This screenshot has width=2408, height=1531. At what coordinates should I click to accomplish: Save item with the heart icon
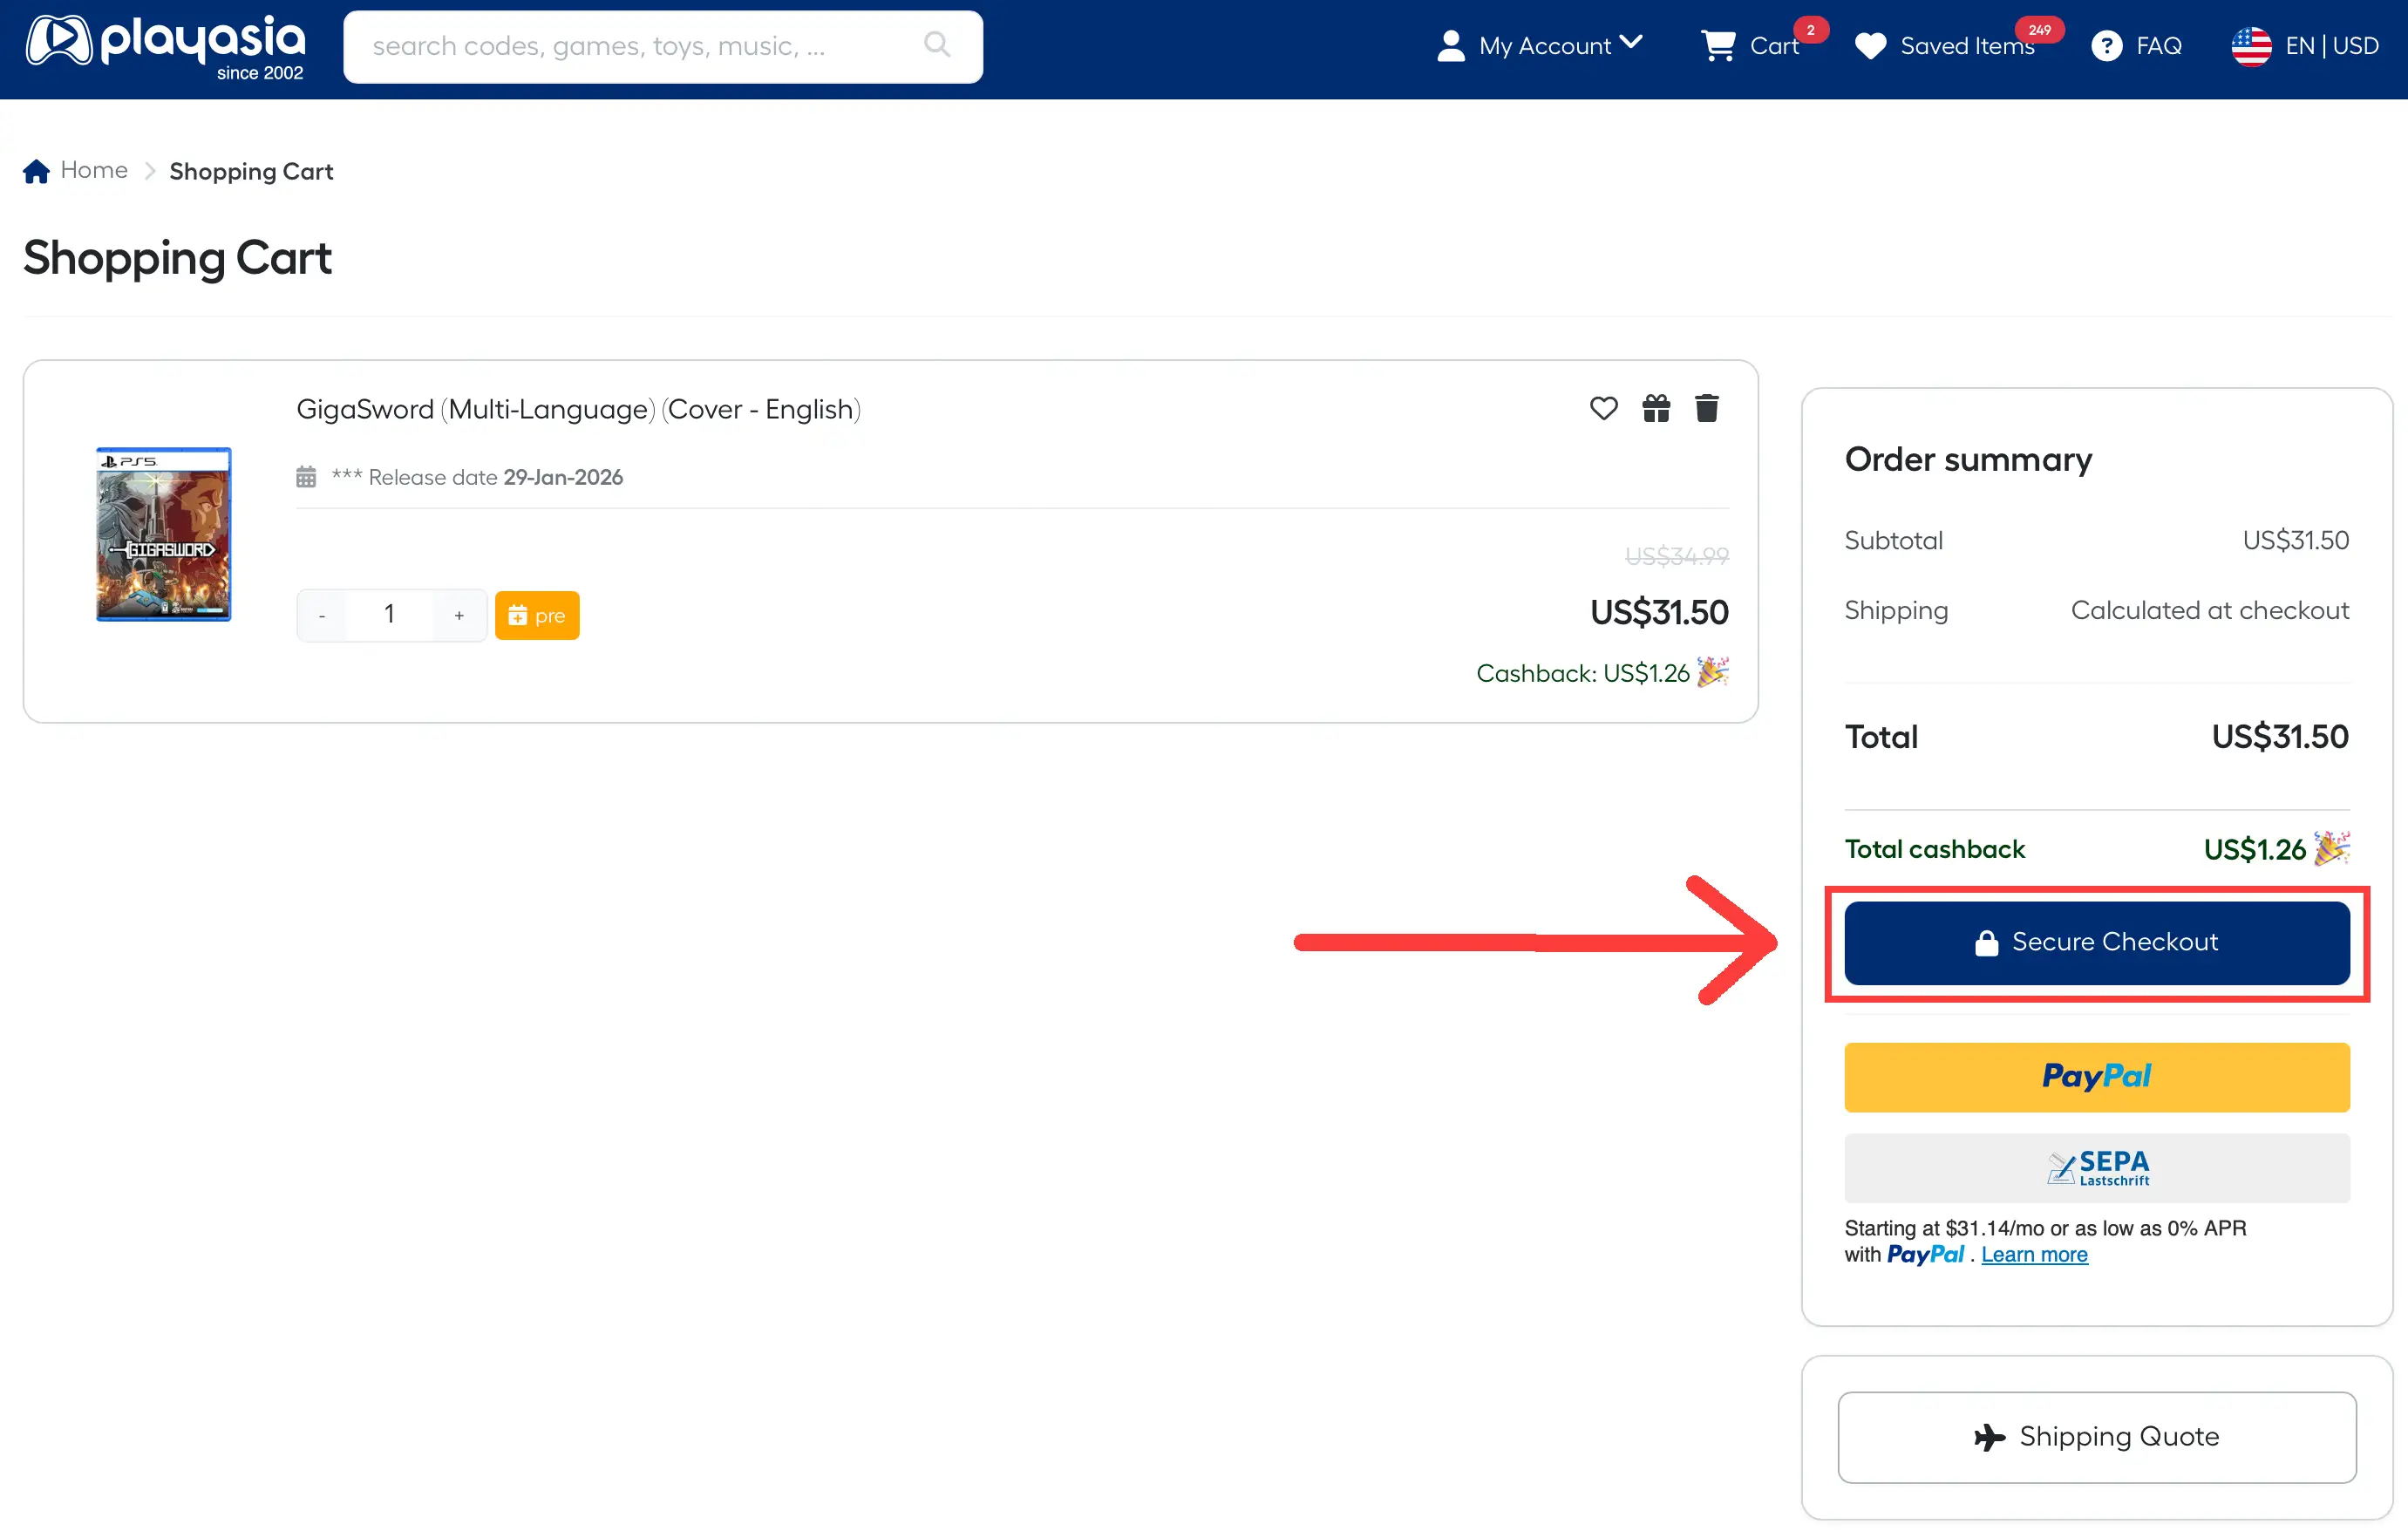click(1603, 408)
